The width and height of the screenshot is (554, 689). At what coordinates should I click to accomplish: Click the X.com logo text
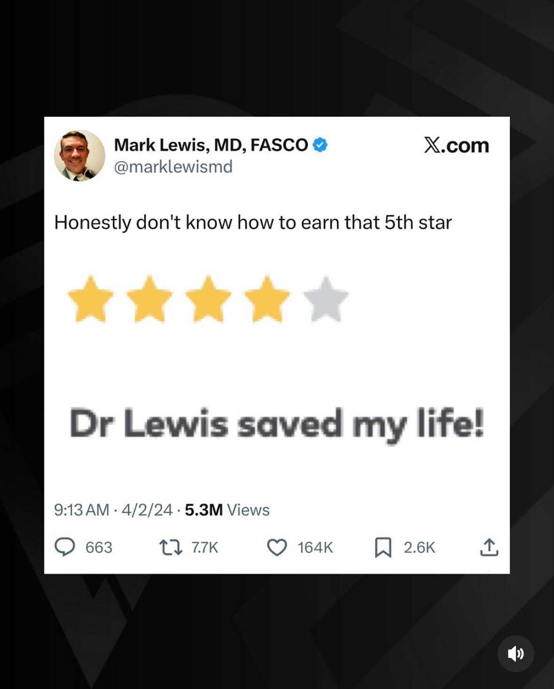(456, 145)
